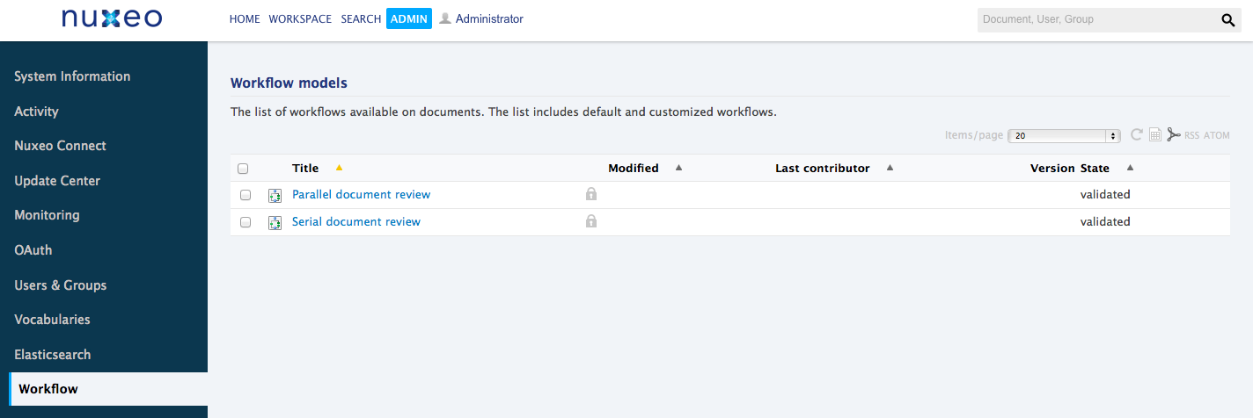This screenshot has height=418, width=1253.
Task: Click the magnifier search icon
Action: [x=1228, y=20]
